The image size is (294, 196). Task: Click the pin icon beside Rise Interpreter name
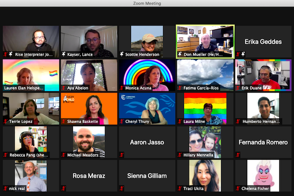[x=11, y=54]
